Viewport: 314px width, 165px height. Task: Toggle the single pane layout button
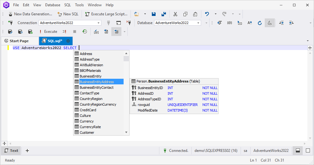[308, 151]
